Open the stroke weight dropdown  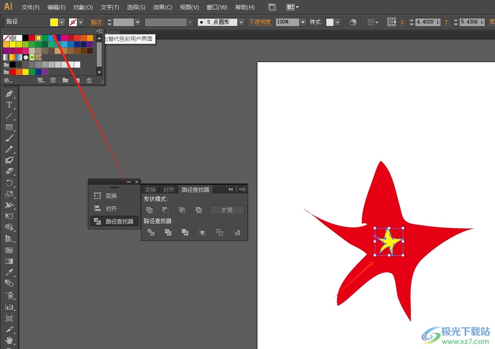click(x=138, y=23)
